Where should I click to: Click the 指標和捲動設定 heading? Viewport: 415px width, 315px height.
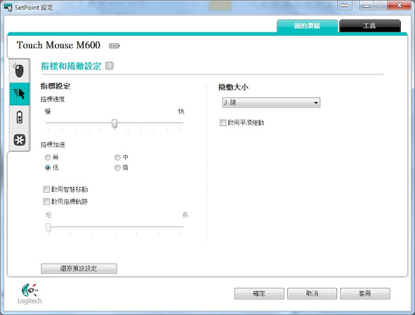coord(71,66)
